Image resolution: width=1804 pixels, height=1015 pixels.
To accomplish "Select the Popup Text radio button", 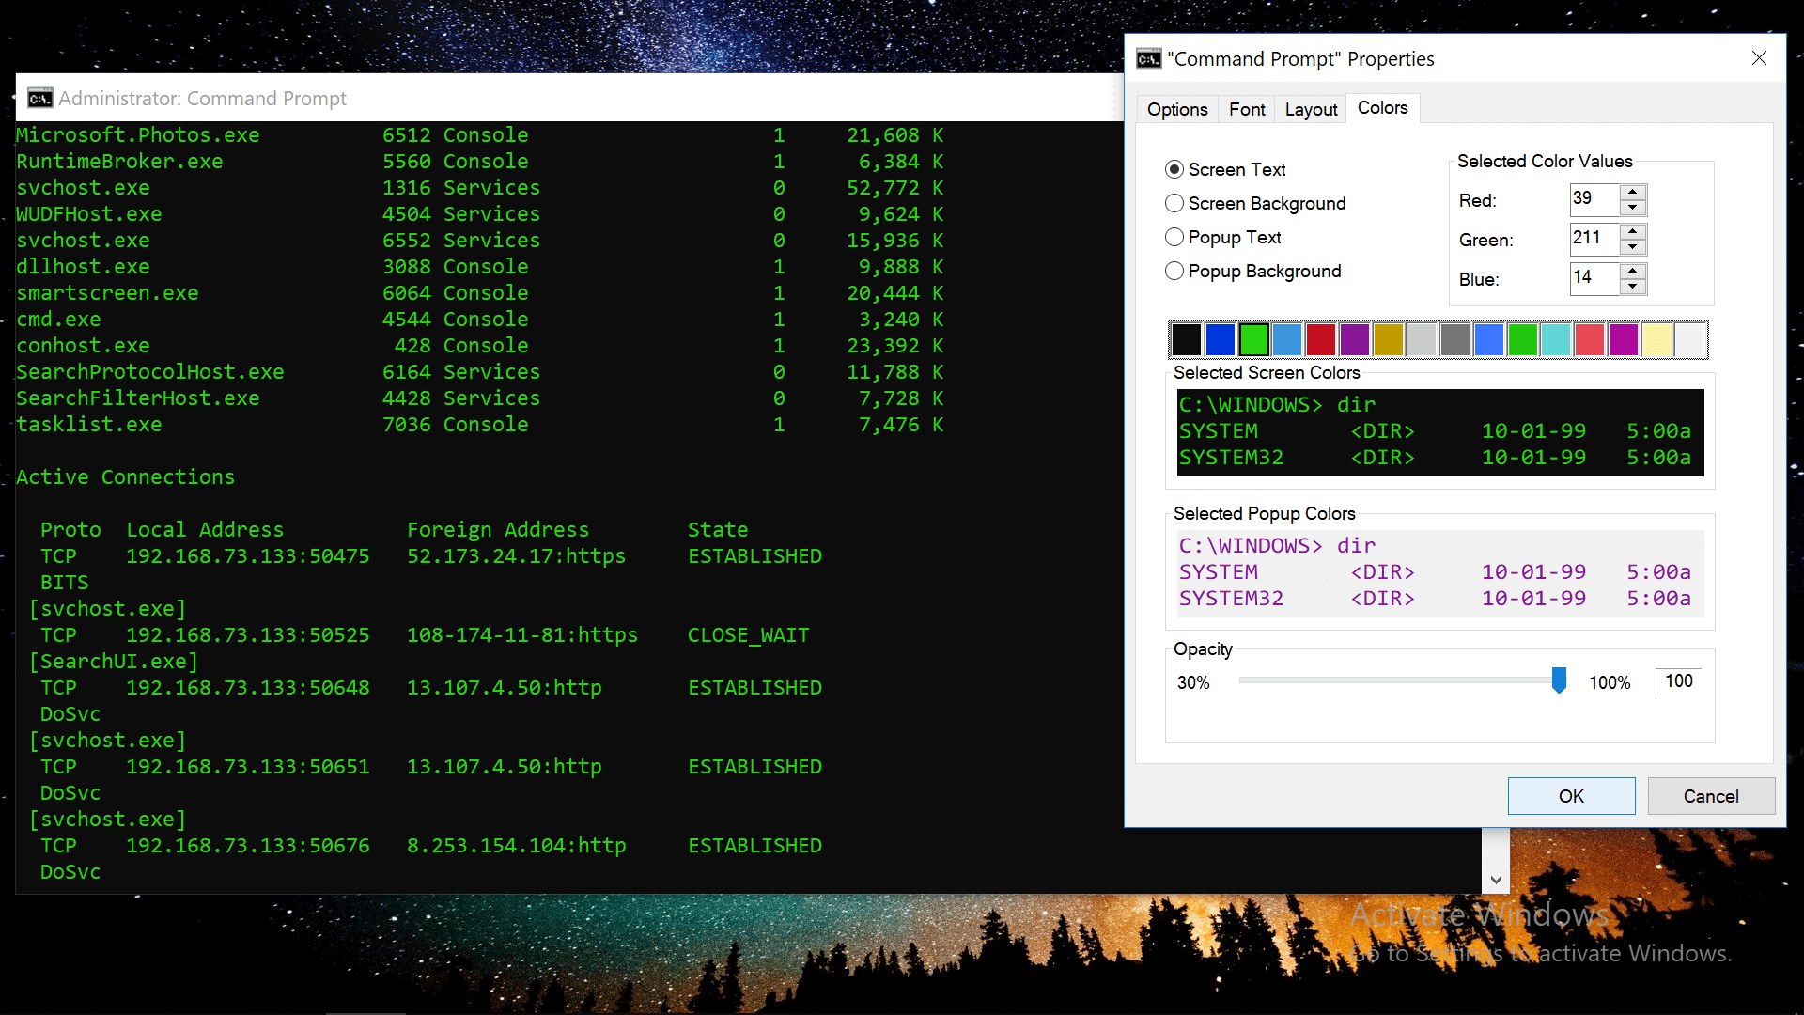I will pos(1174,237).
